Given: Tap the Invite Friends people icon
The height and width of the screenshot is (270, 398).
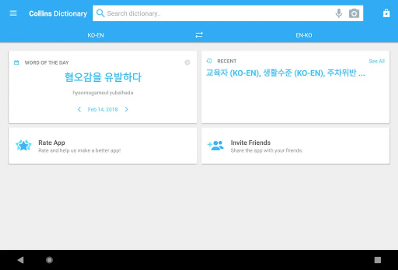Looking at the screenshot, I should coord(215,145).
